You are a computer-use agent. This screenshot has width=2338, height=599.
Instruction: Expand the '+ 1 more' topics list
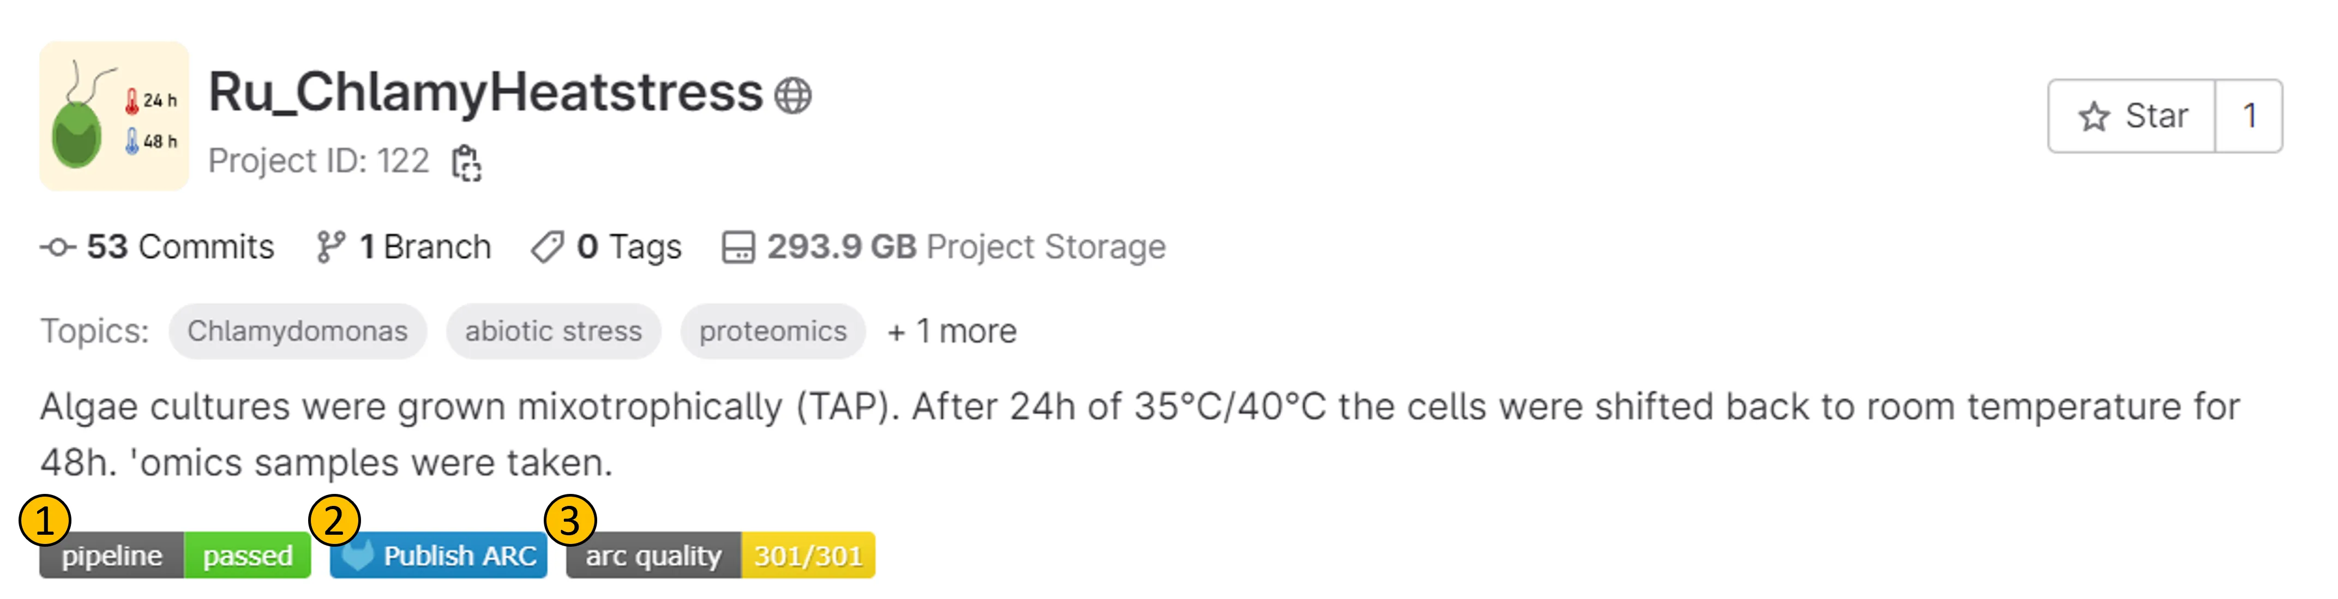(x=952, y=332)
